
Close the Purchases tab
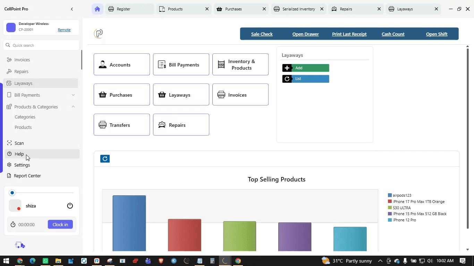point(264,9)
